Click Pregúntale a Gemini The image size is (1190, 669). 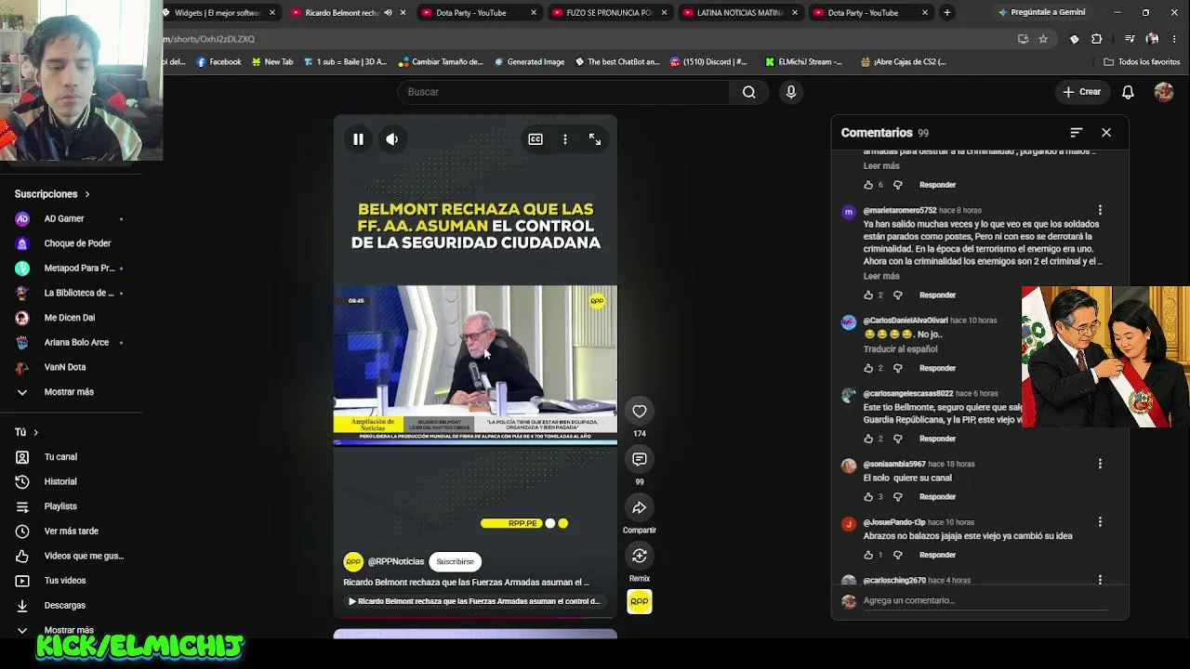click(x=1040, y=13)
